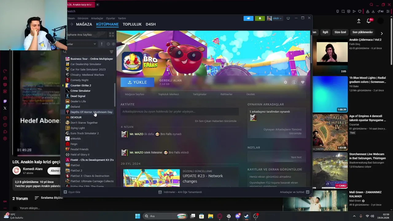Expand the d4sh account dropdown
Viewport: 393px width, 221px height.
pyautogui.click(x=274, y=18)
